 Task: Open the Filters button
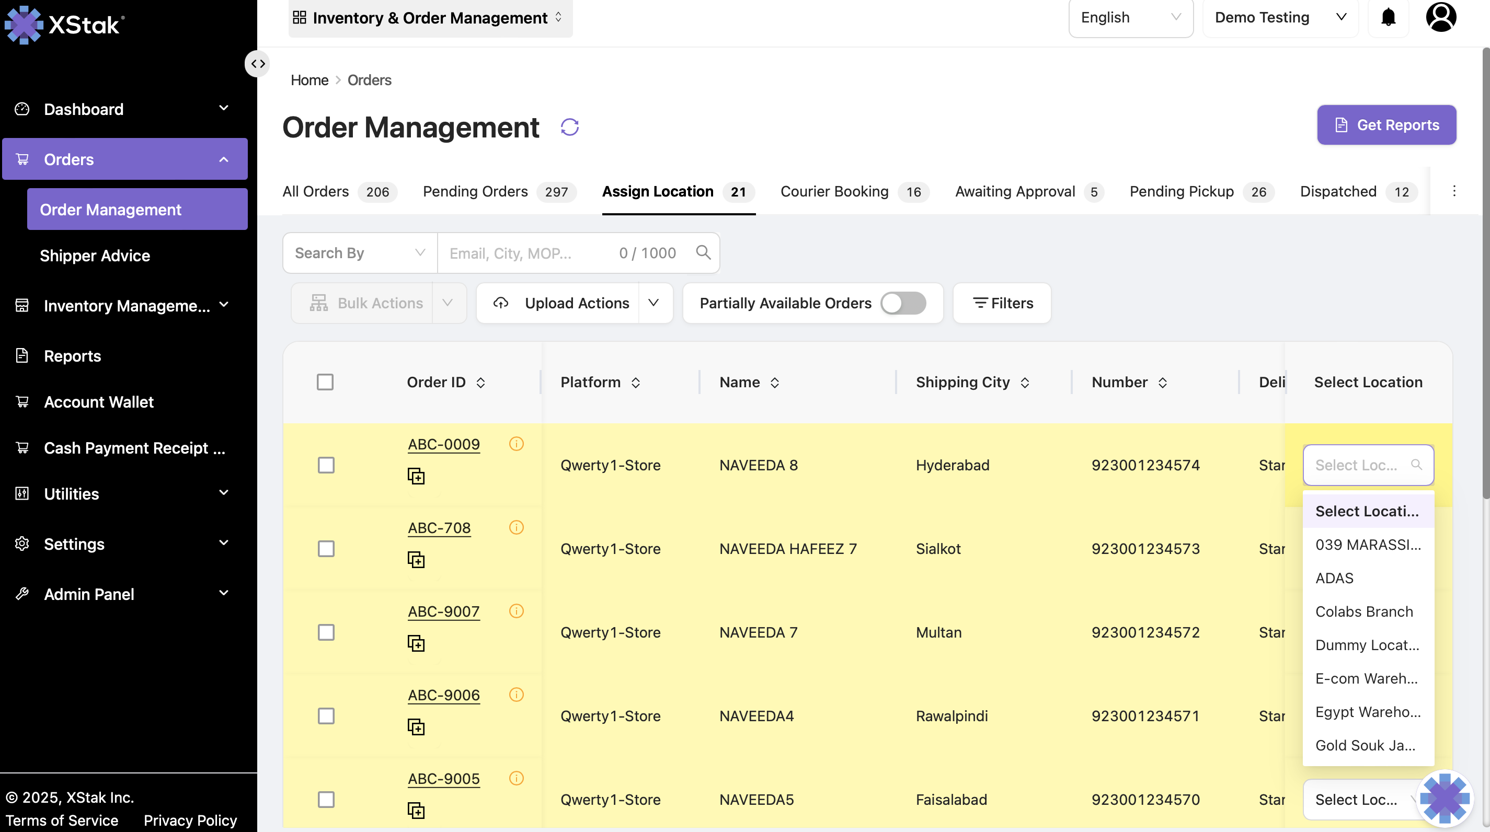coord(1002,303)
